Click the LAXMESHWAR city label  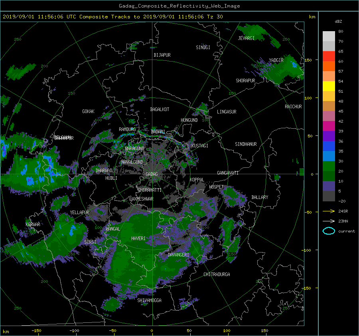tap(141, 199)
